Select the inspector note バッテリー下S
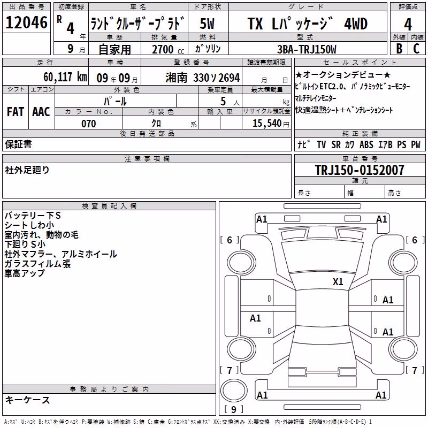 tap(33, 216)
